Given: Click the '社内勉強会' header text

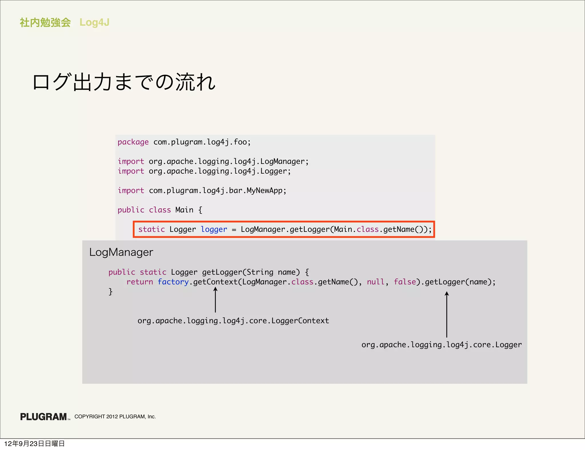Looking at the screenshot, I should [x=45, y=23].
